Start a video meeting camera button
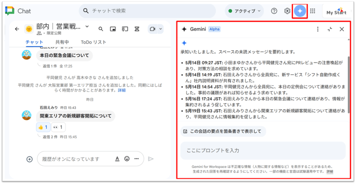This screenshot has height=184, width=356. 153,29
